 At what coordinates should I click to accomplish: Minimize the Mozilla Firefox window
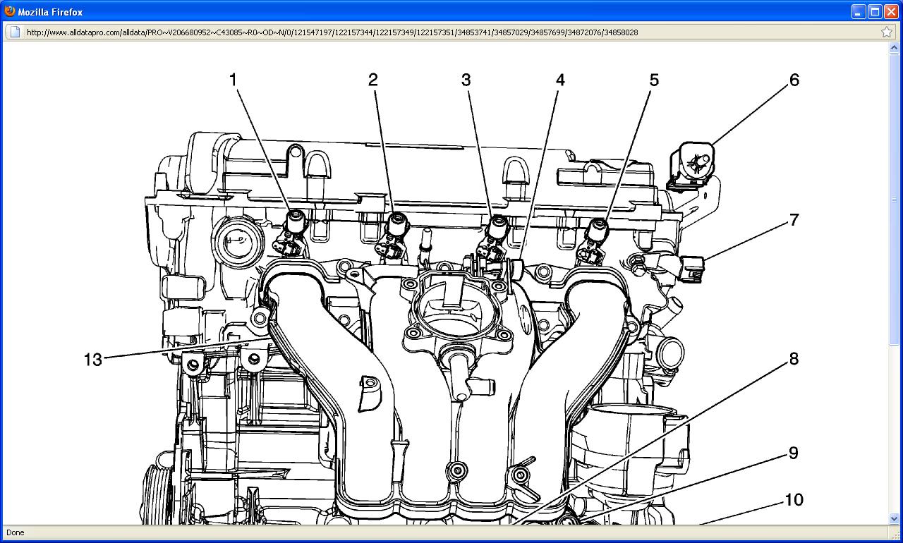tap(859, 11)
